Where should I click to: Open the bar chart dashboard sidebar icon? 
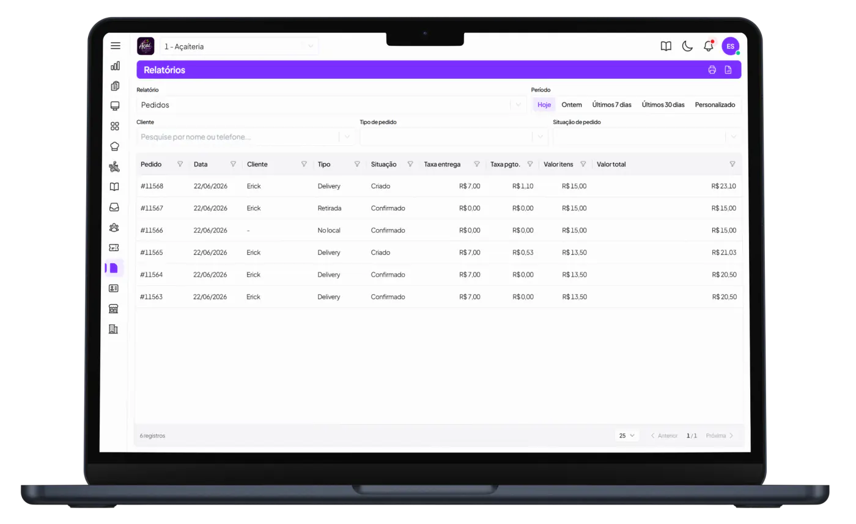(115, 66)
